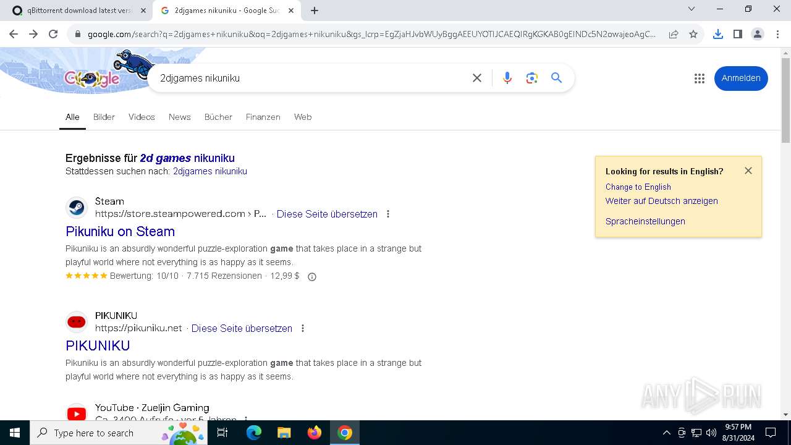The width and height of the screenshot is (791, 445).
Task: Click the YouTube result favicon
Action: (77, 413)
